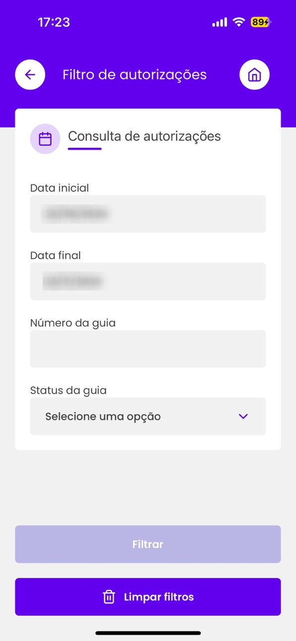Tap the Filtrar button
Image resolution: width=296 pixels, height=641 pixels.
click(x=148, y=544)
